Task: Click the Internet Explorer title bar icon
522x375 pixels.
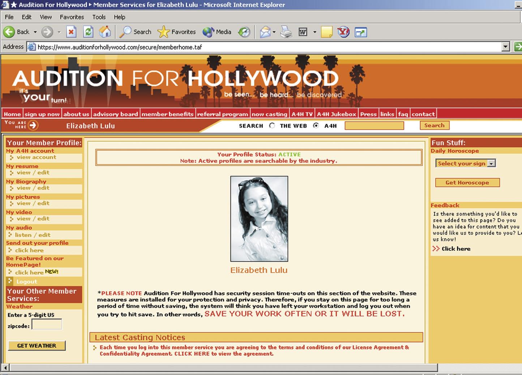Action: click(x=5, y=4)
